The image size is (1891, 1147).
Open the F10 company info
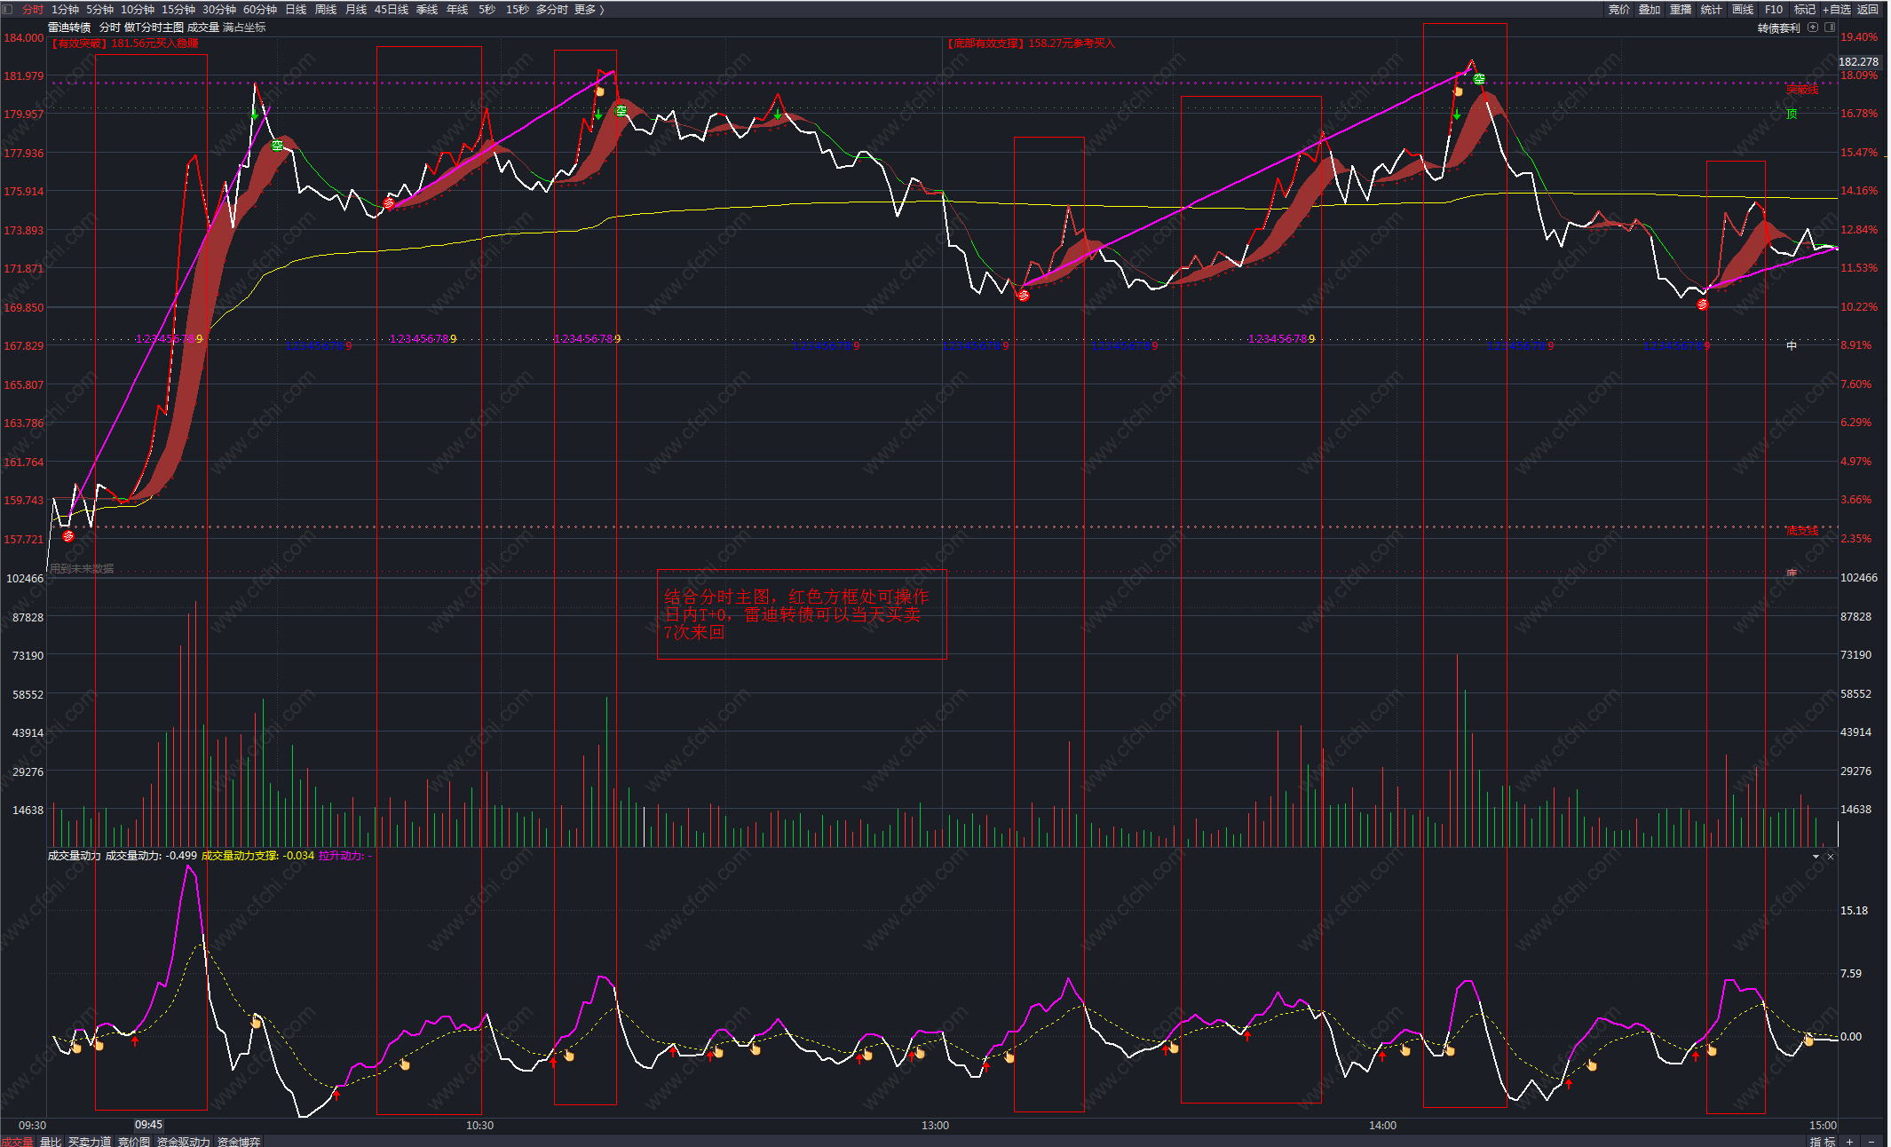(x=1773, y=9)
